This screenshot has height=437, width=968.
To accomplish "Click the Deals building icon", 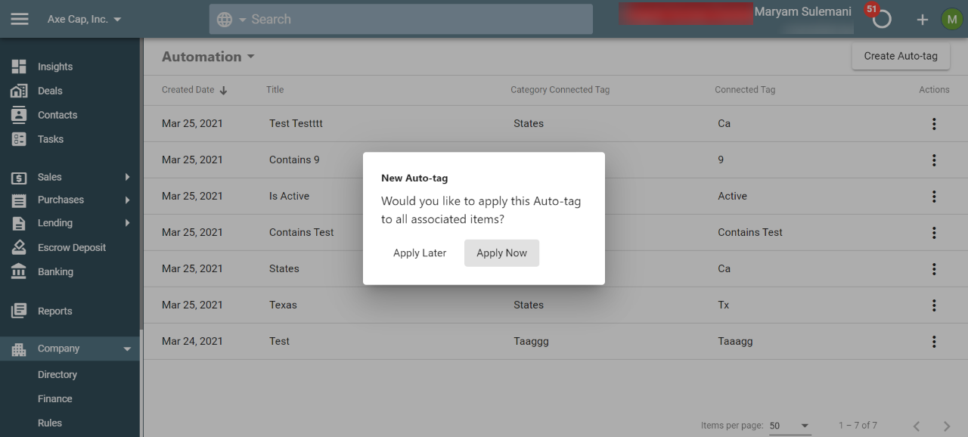I will (x=19, y=91).
